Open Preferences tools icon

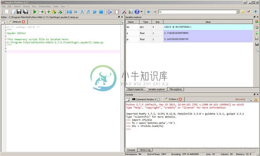coord(124,12)
